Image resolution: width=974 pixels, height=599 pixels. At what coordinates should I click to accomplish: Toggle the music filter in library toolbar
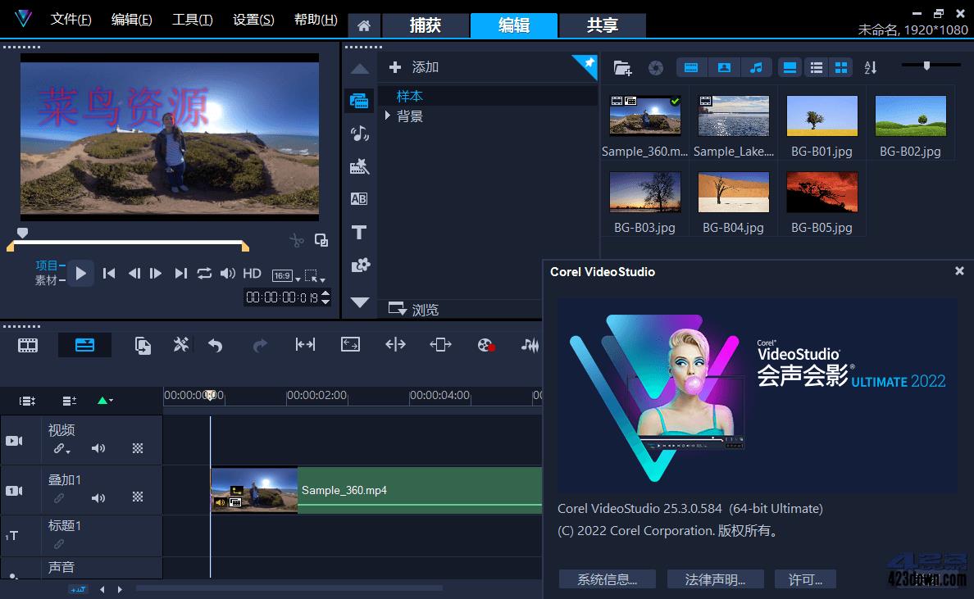757,67
